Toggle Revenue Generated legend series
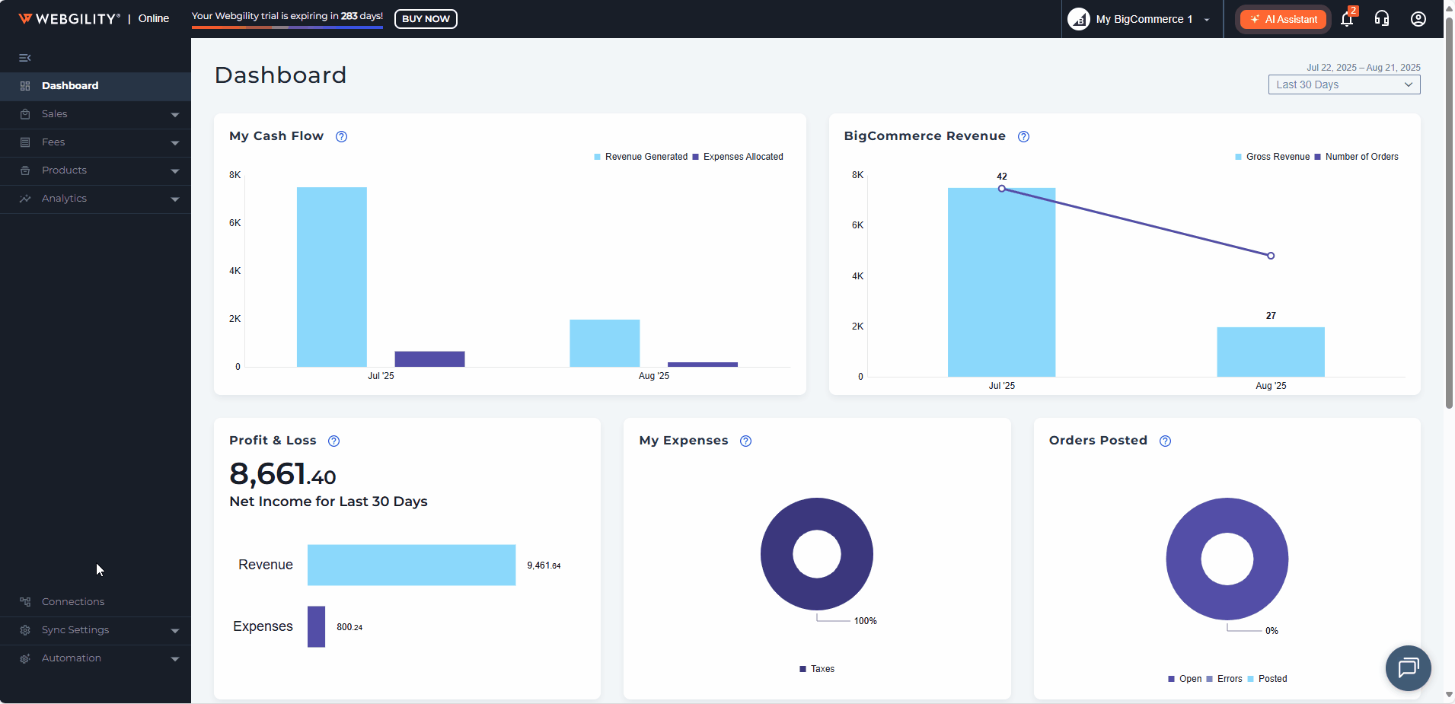1455x704 pixels. [x=640, y=157]
